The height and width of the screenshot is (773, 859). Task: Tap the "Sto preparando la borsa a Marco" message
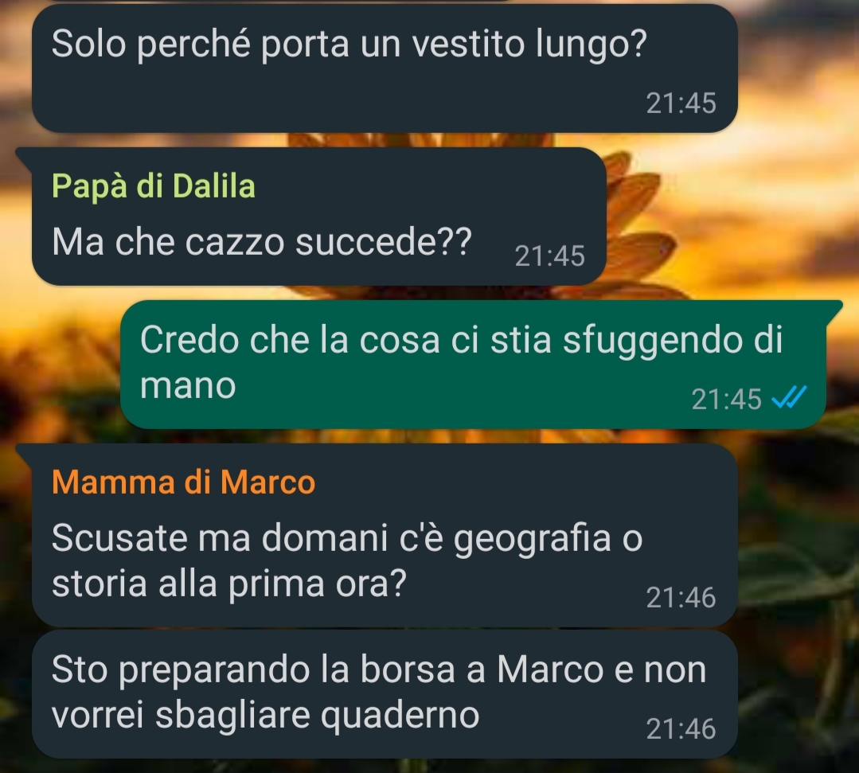click(385, 694)
